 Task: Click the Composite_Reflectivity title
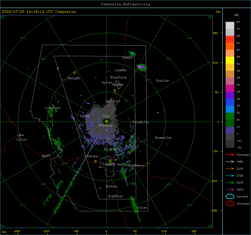point(126,4)
